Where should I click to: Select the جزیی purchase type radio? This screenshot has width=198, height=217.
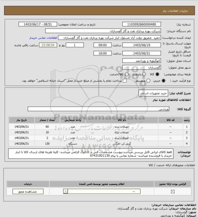[x=164, y=81]
